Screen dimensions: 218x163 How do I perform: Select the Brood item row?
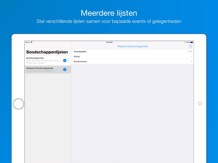[132, 56]
